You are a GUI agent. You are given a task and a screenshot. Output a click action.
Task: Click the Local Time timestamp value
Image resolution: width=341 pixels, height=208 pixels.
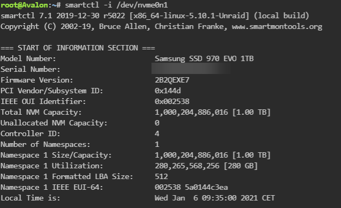click(x=215, y=198)
